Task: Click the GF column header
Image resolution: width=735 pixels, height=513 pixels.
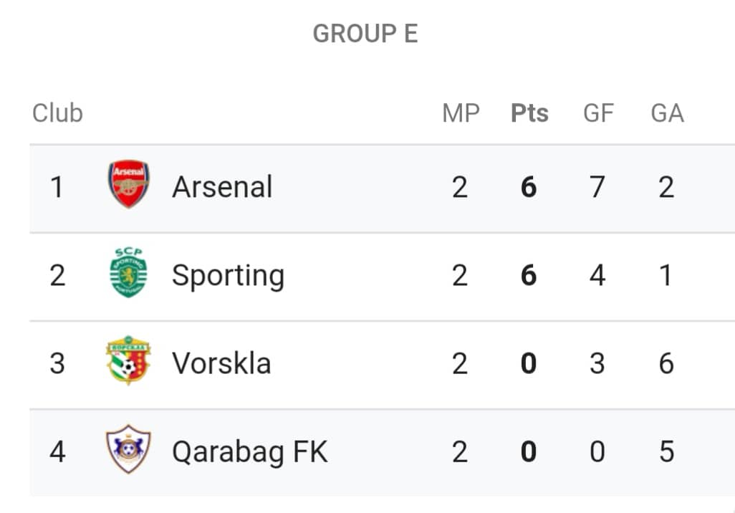Action: 599,113
